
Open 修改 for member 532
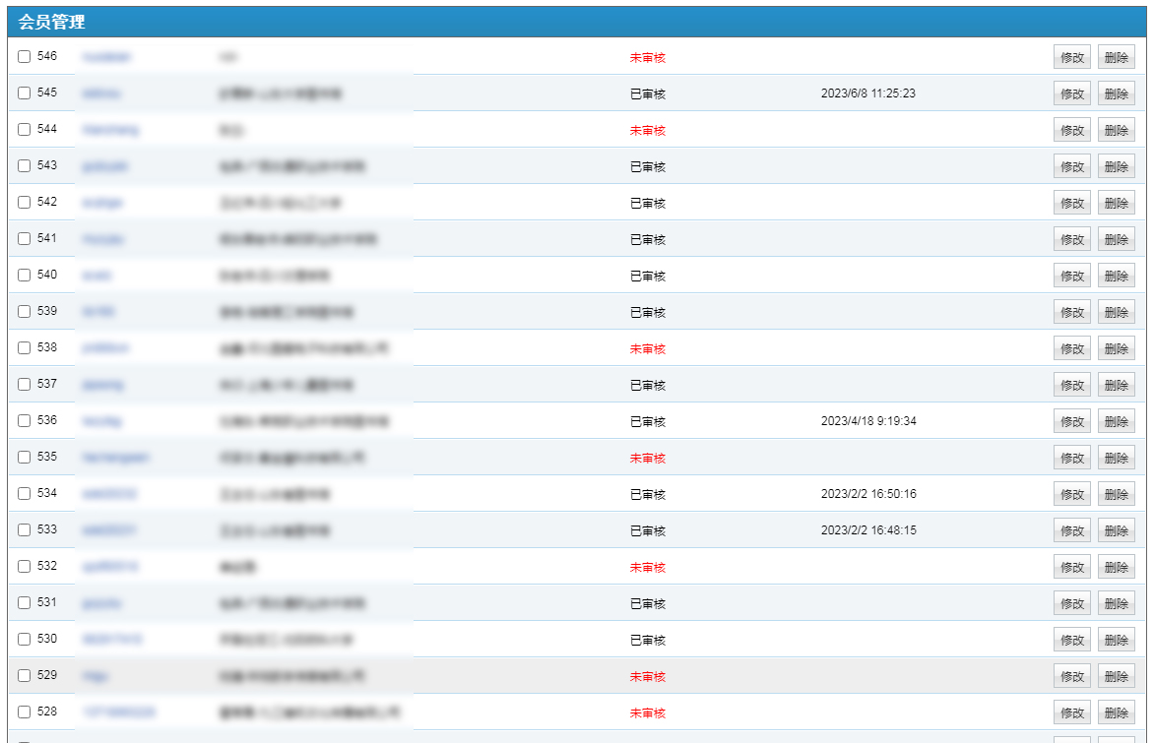tap(1071, 568)
